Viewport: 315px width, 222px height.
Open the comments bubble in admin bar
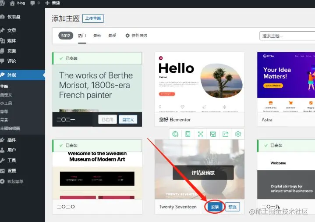coord(35,3)
